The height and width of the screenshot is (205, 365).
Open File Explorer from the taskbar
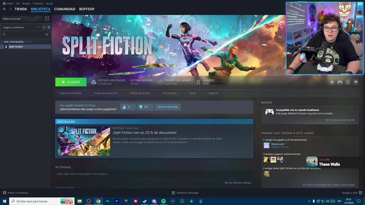coord(80,201)
